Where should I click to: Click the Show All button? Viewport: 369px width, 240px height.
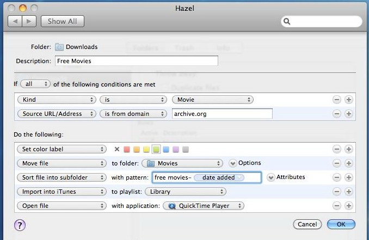62,21
